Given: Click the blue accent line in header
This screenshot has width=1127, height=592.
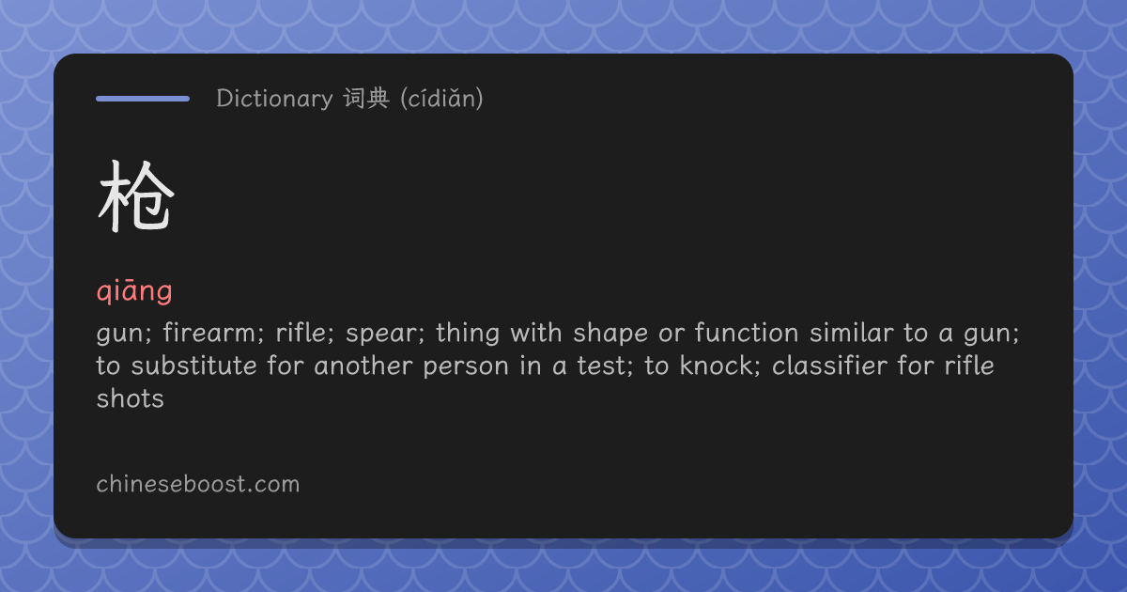Looking at the screenshot, I should [x=143, y=98].
